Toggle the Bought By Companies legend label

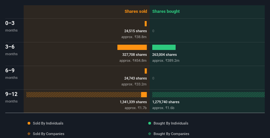[171, 134]
